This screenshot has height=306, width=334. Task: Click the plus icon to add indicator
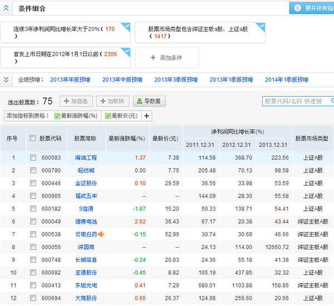[146, 116]
